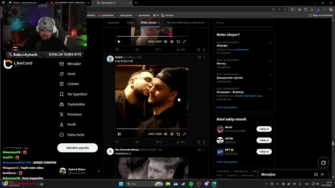Share the Emk0 post
This screenshot has height=188, width=335.
[x=204, y=142]
